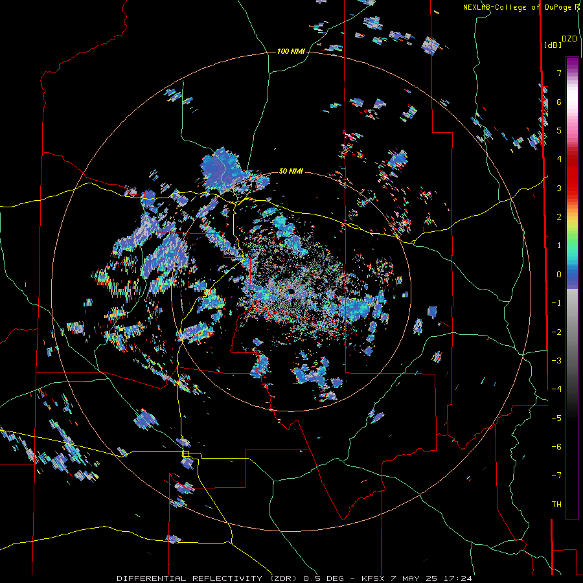Select the 4 value on the scale
The height and width of the screenshot is (583, 583).
pos(559,159)
